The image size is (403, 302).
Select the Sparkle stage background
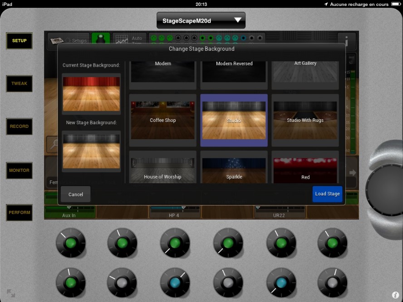coord(234,168)
